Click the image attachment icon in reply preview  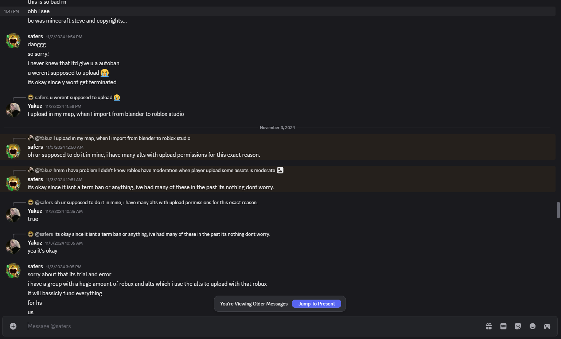280,170
